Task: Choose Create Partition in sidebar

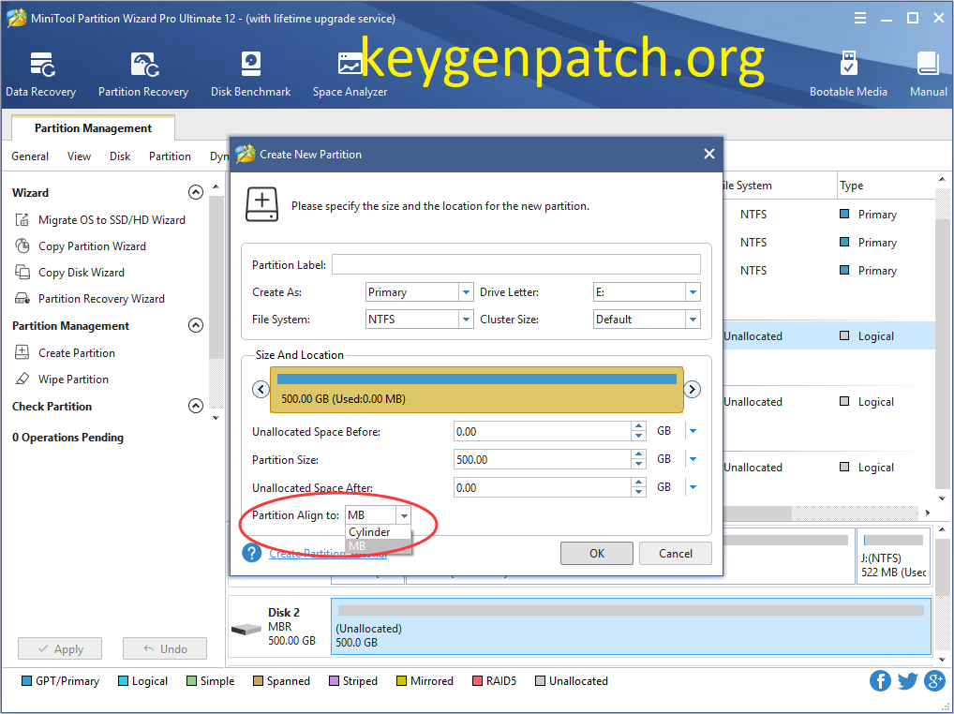Action: pos(65,352)
